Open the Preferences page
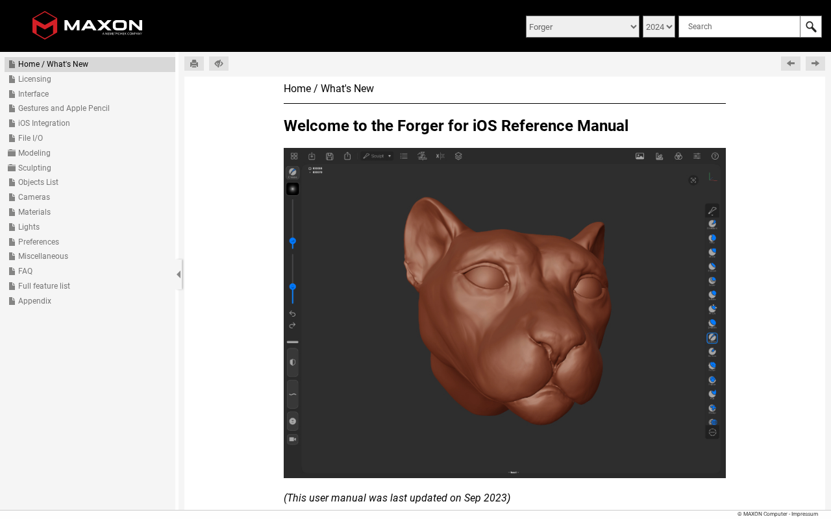Image resolution: width=831 pixels, height=519 pixels. point(38,242)
